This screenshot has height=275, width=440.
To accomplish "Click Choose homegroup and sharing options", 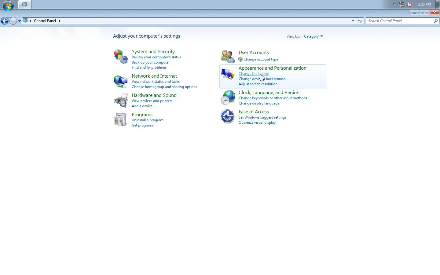I will click(164, 87).
